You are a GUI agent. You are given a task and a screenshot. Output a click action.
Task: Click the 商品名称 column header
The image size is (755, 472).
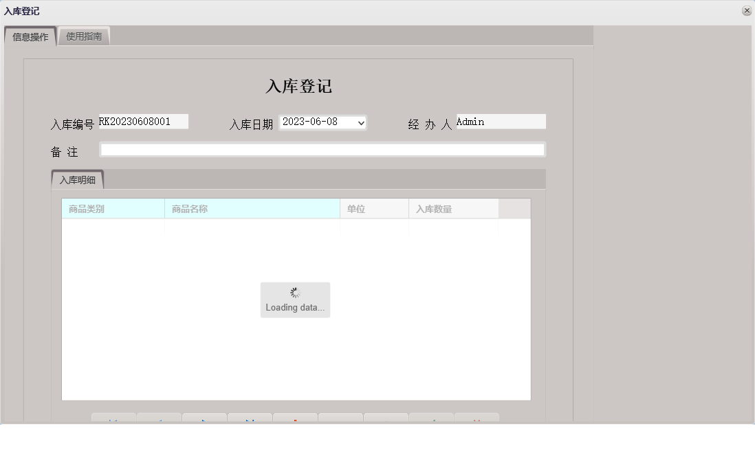(252, 207)
